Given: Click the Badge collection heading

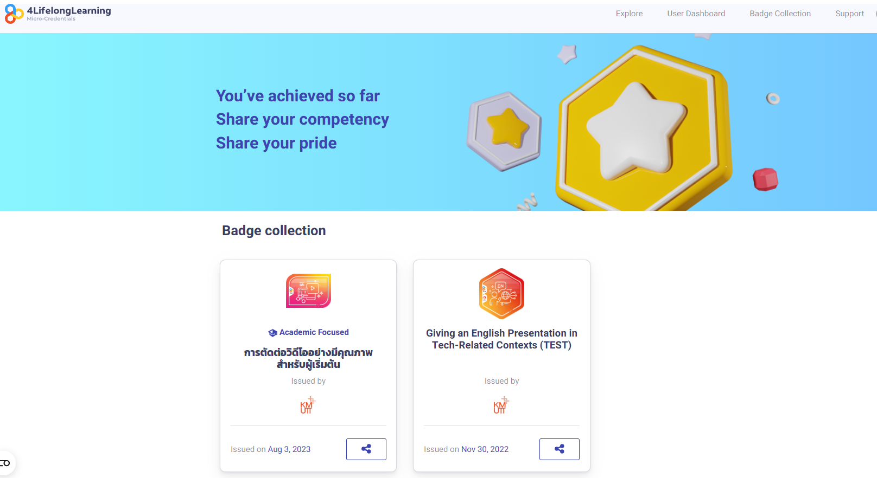Looking at the screenshot, I should pyautogui.click(x=274, y=230).
